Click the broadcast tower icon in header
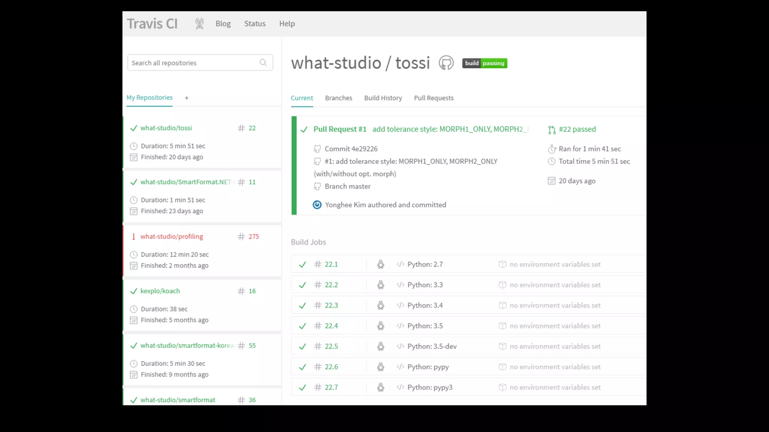 199,24
